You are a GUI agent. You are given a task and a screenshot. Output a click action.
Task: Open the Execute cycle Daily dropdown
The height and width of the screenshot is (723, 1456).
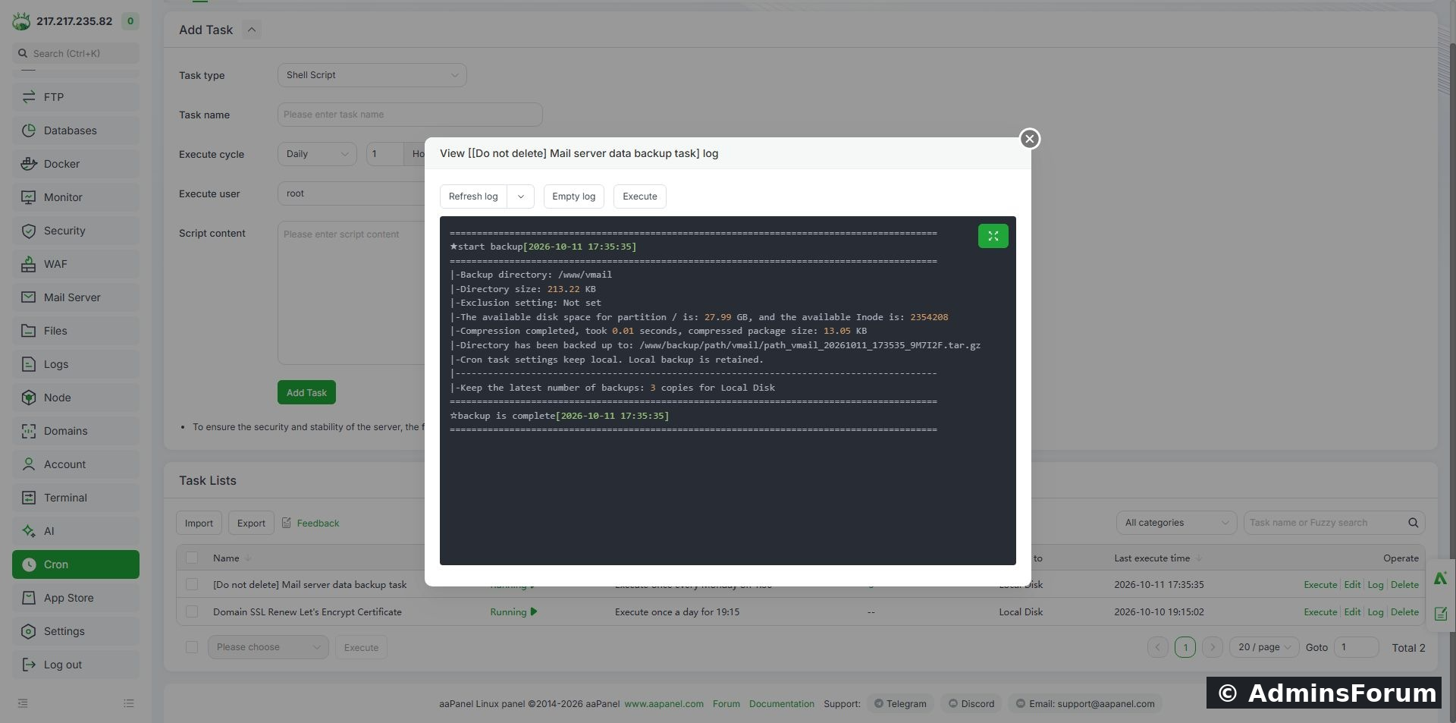point(317,154)
